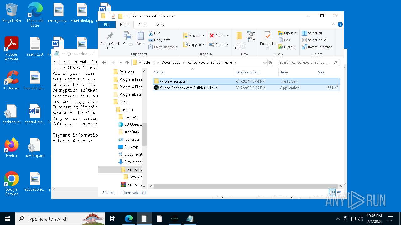Open the View ribbon tab
This screenshot has height=225, width=401.
pos(160,25)
